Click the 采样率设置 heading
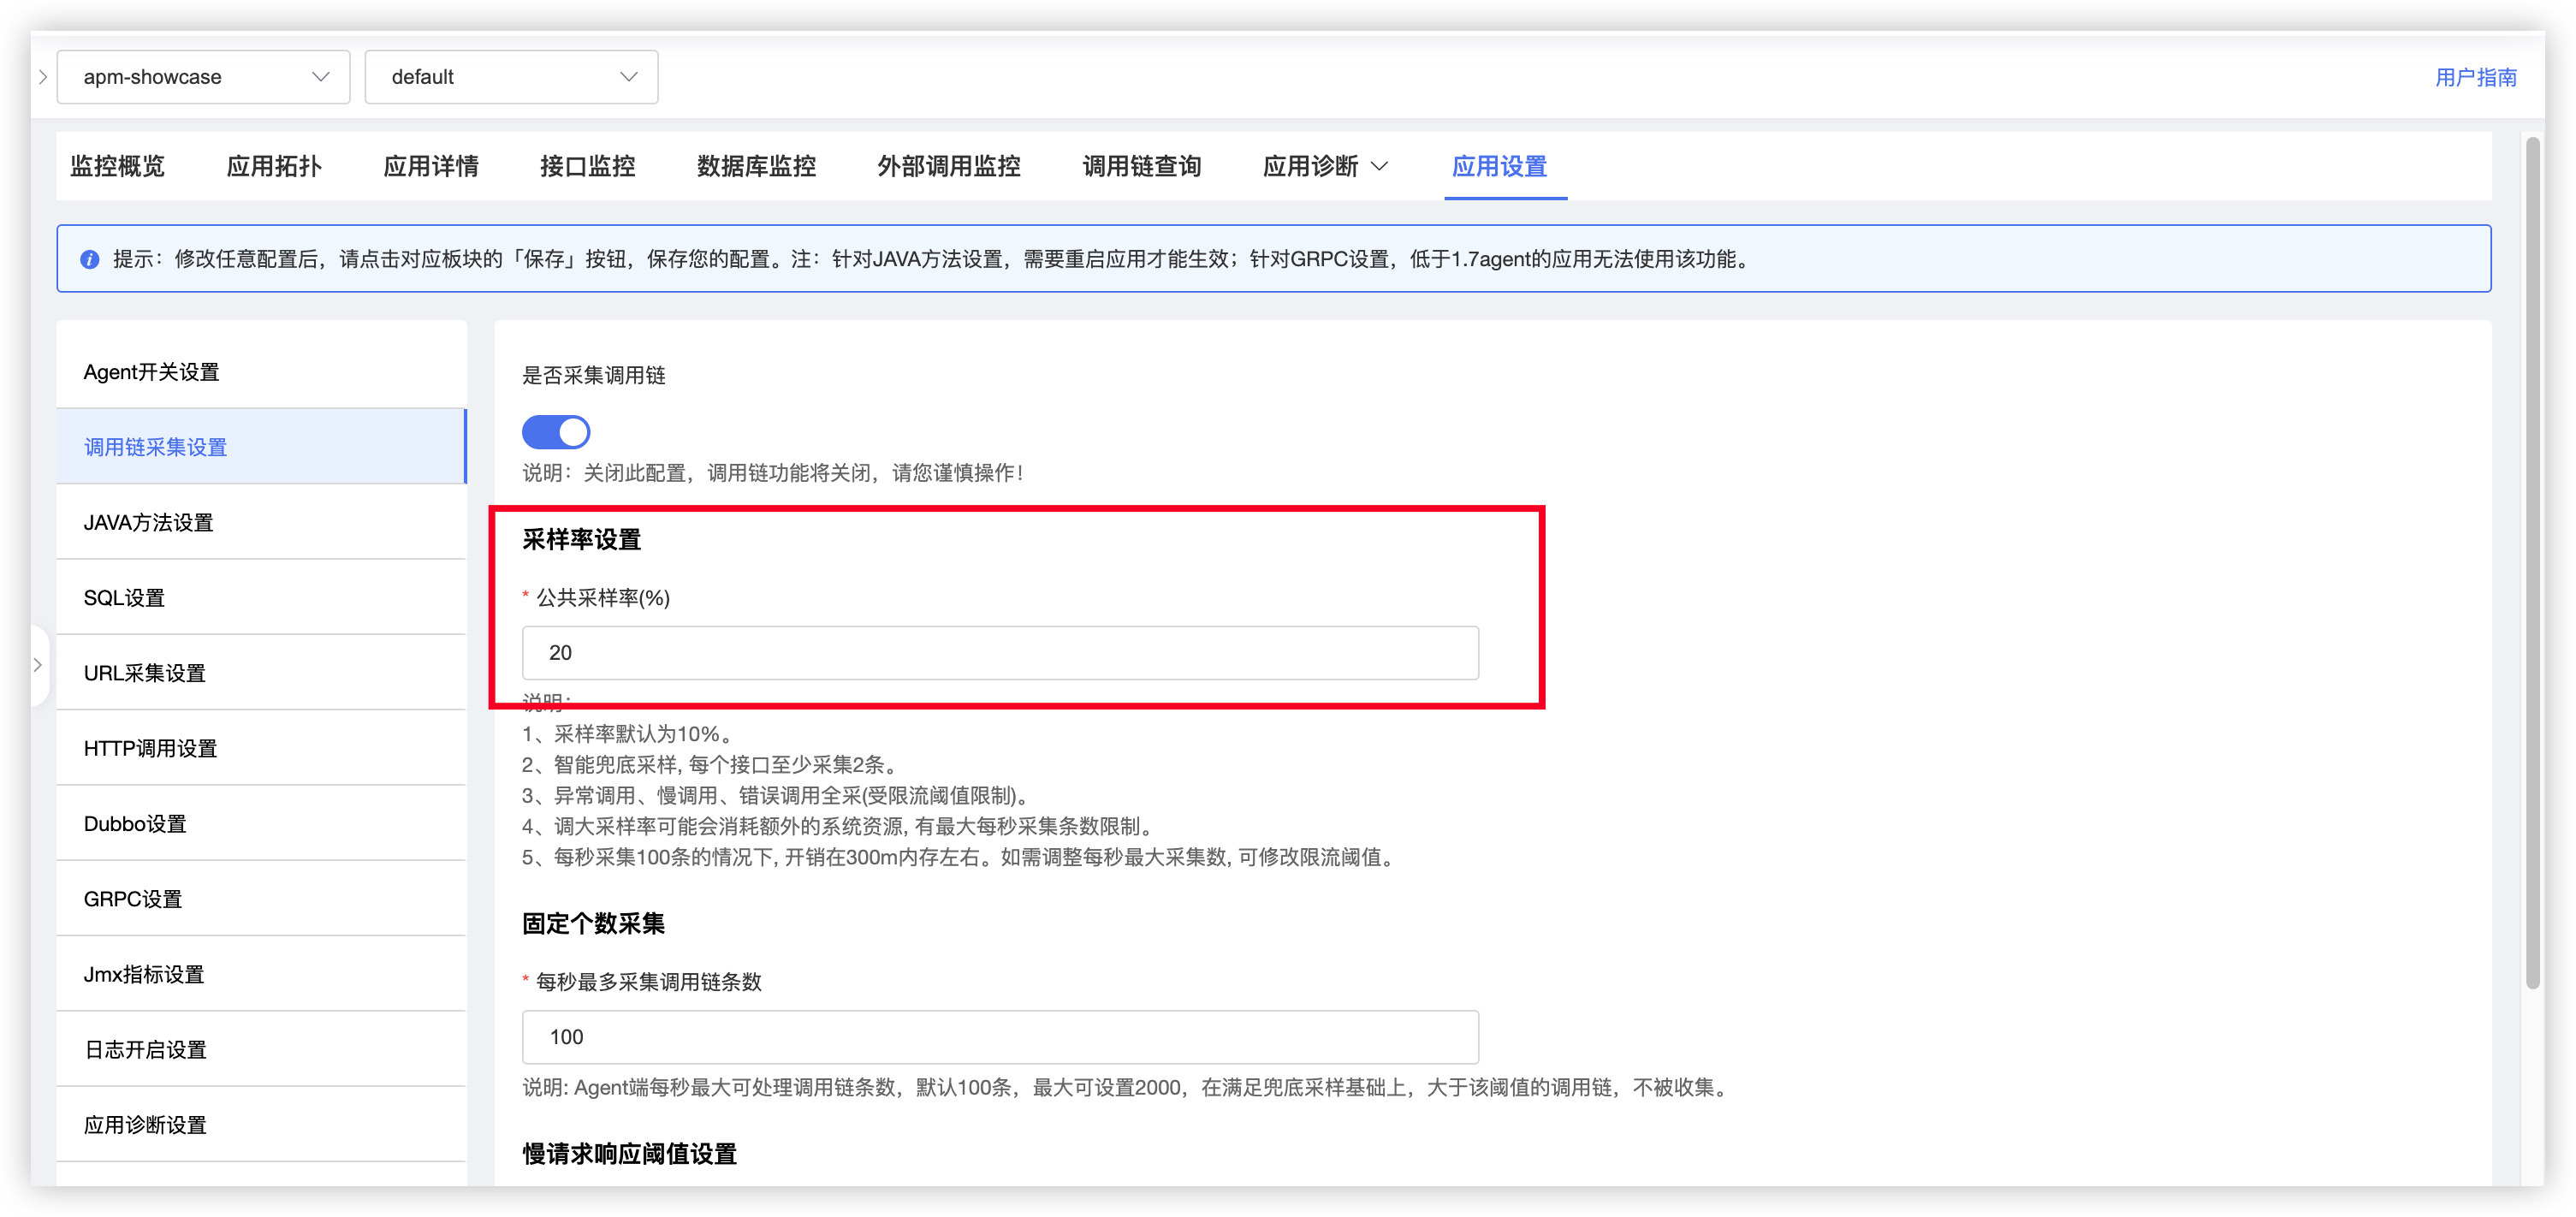 click(582, 540)
